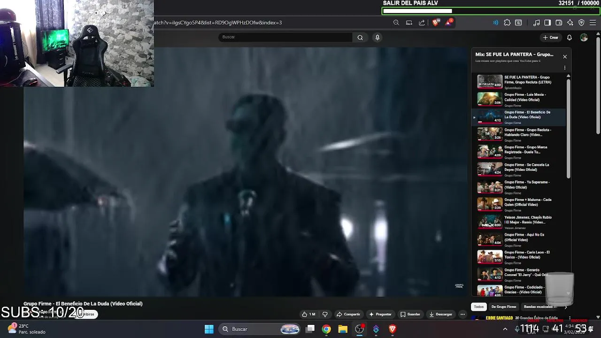
Task: Click the video title below player
Action: click(x=83, y=304)
